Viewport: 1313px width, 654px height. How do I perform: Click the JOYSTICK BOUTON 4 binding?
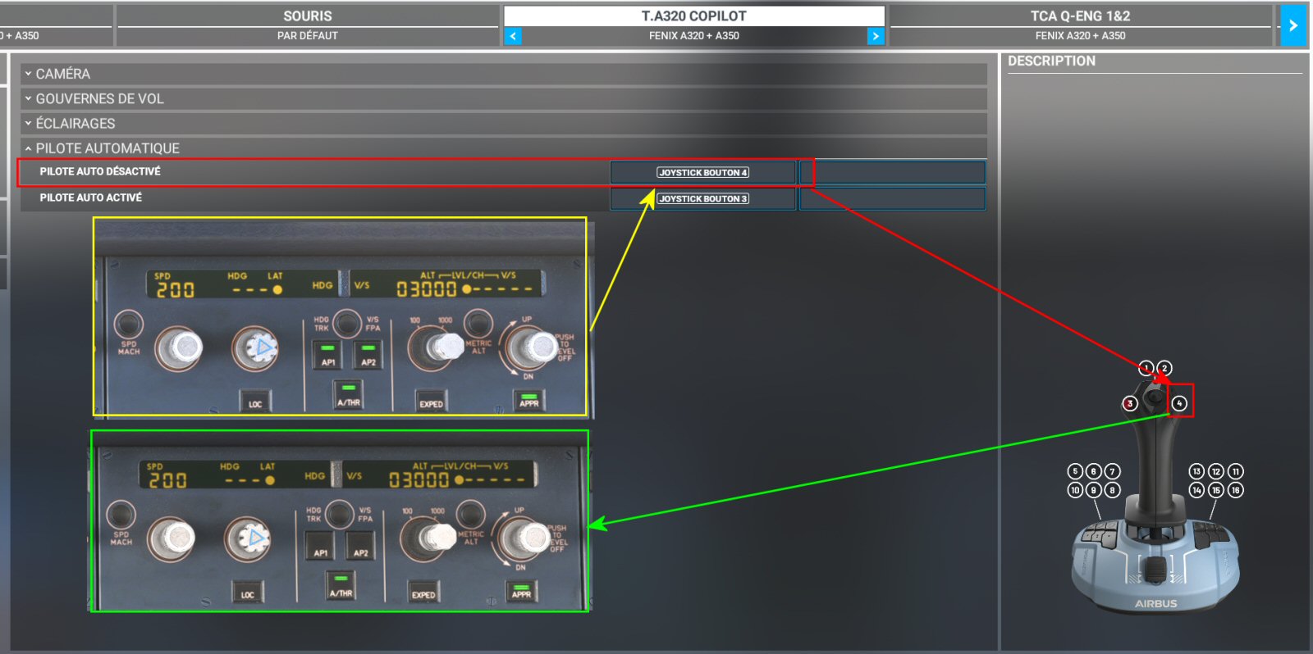click(703, 172)
